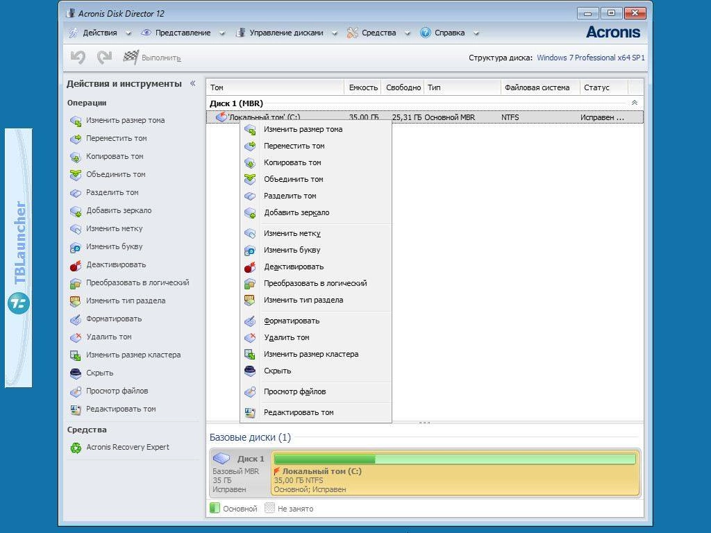Click the sidebar icon for Копировать том
711x533 pixels.
coord(75,157)
